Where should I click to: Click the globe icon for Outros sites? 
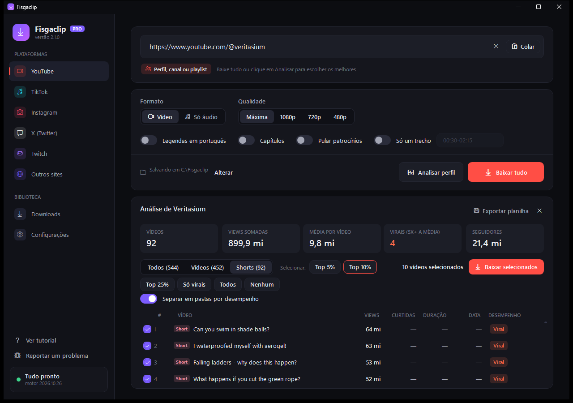[20, 174]
